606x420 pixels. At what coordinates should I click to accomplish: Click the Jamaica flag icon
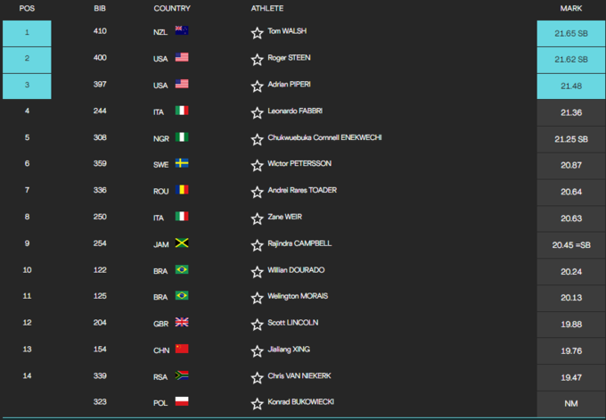(182, 243)
